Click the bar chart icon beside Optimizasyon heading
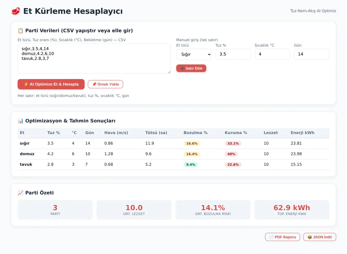The height and width of the screenshot is (254, 347). [21, 121]
